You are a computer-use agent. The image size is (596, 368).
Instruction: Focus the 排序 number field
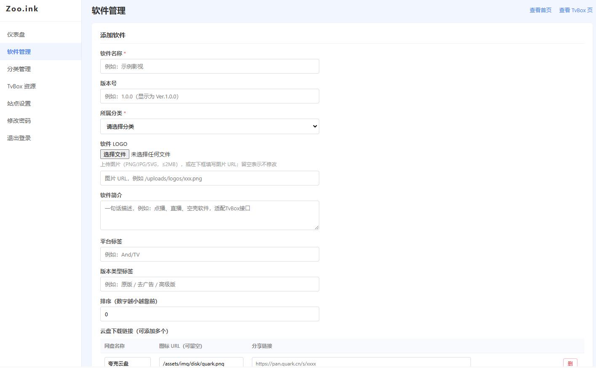pyautogui.click(x=210, y=314)
